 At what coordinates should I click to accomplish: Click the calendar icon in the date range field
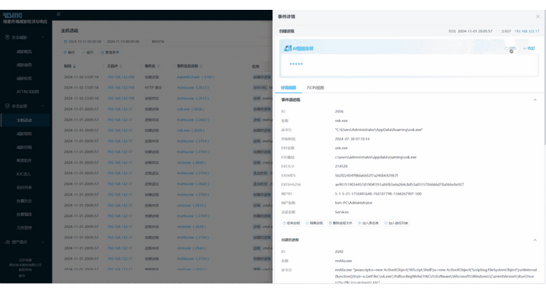click(x=65, y=42)
